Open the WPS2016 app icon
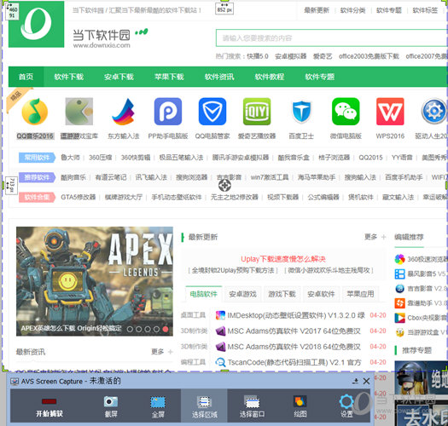The width and height of the screenshot is (448, 426). pos(390,112)
